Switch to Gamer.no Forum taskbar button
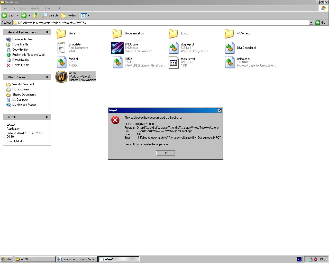329x263 pixels. (77, 259)
